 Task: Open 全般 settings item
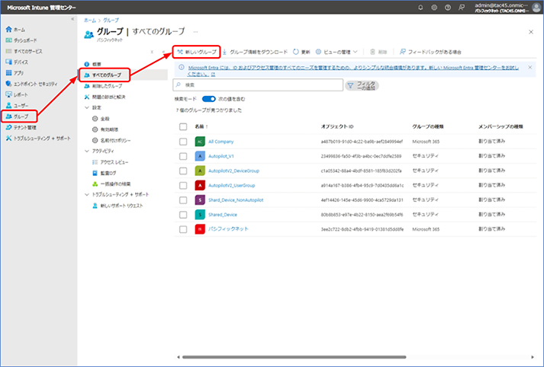[101, 119]
